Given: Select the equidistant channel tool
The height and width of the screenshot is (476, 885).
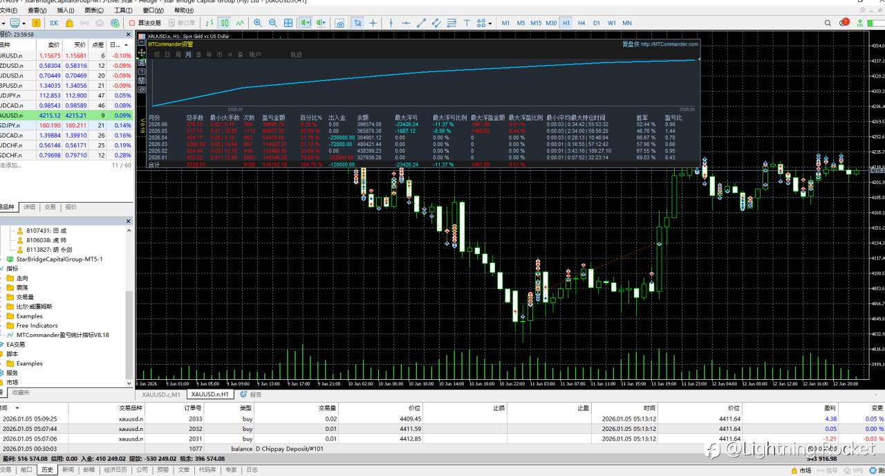Looking at the screenshot, I should pyautogui.click(x=436, y=23).
